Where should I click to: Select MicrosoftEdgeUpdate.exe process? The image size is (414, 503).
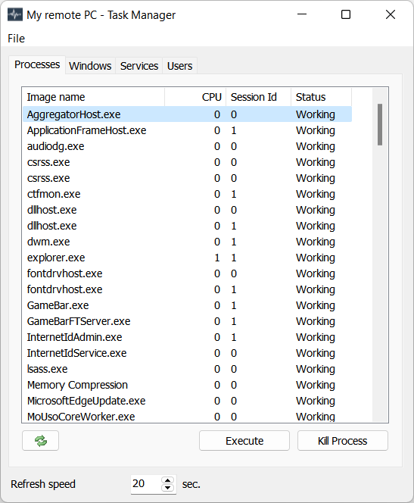(187, 401)
